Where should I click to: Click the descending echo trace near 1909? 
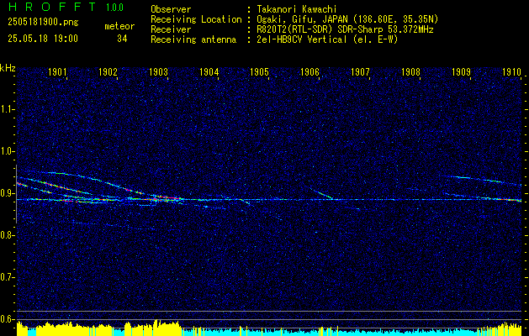481,181
